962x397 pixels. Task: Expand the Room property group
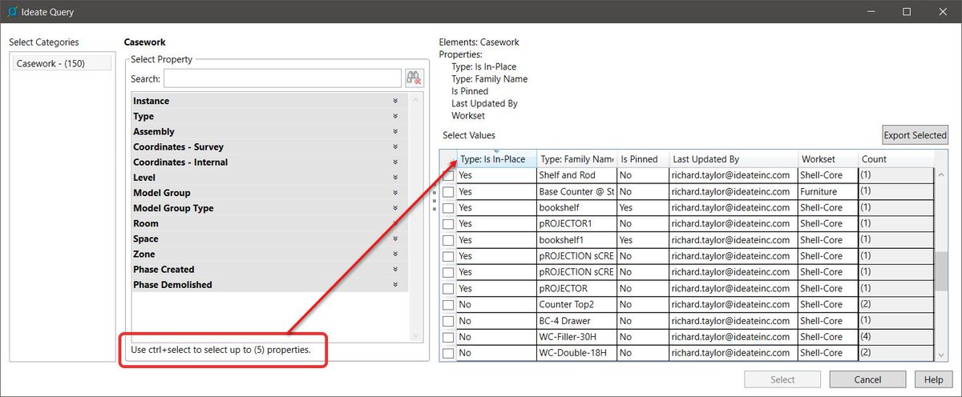395,223
